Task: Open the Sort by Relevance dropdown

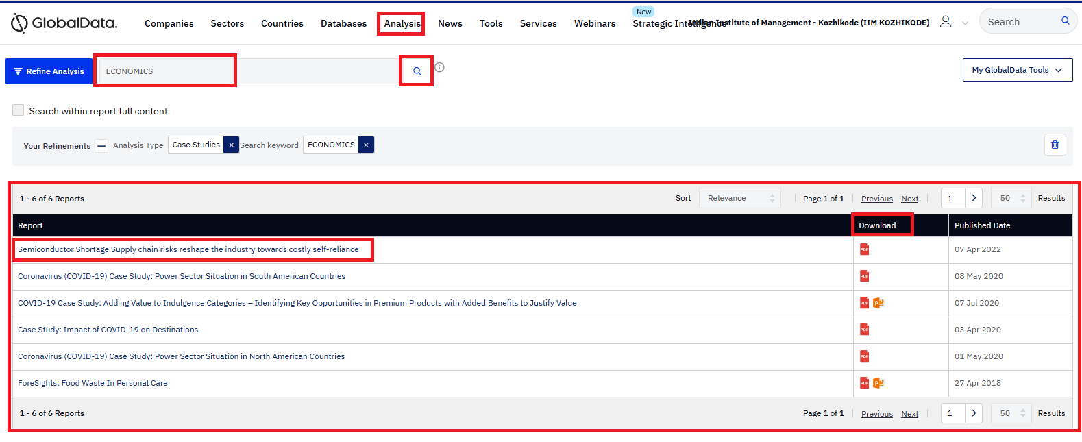Action: (740, 198)
